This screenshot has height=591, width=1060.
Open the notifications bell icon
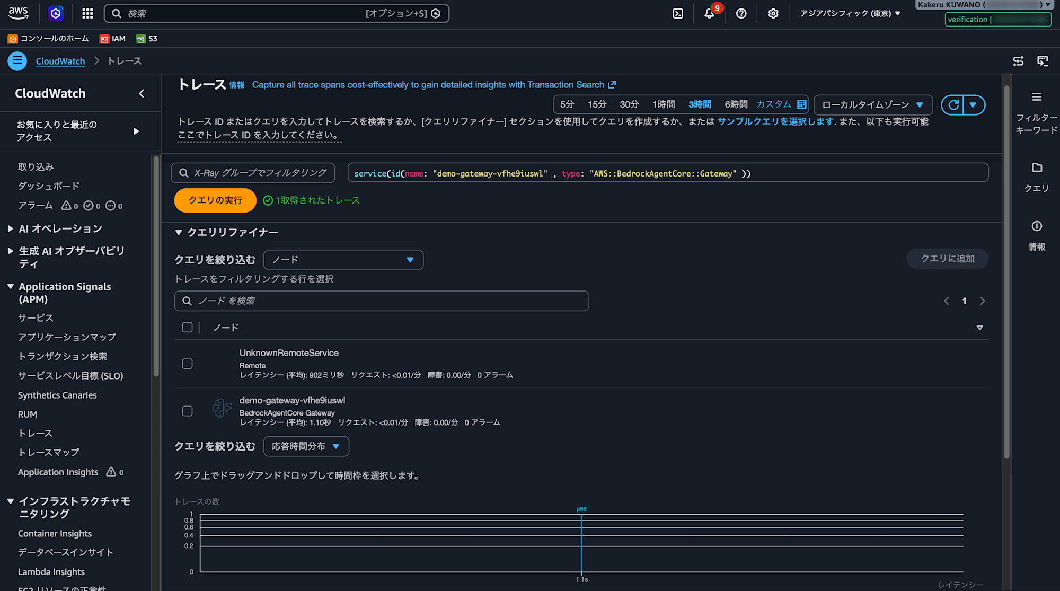pyautogui.click(x=709, y=13)
